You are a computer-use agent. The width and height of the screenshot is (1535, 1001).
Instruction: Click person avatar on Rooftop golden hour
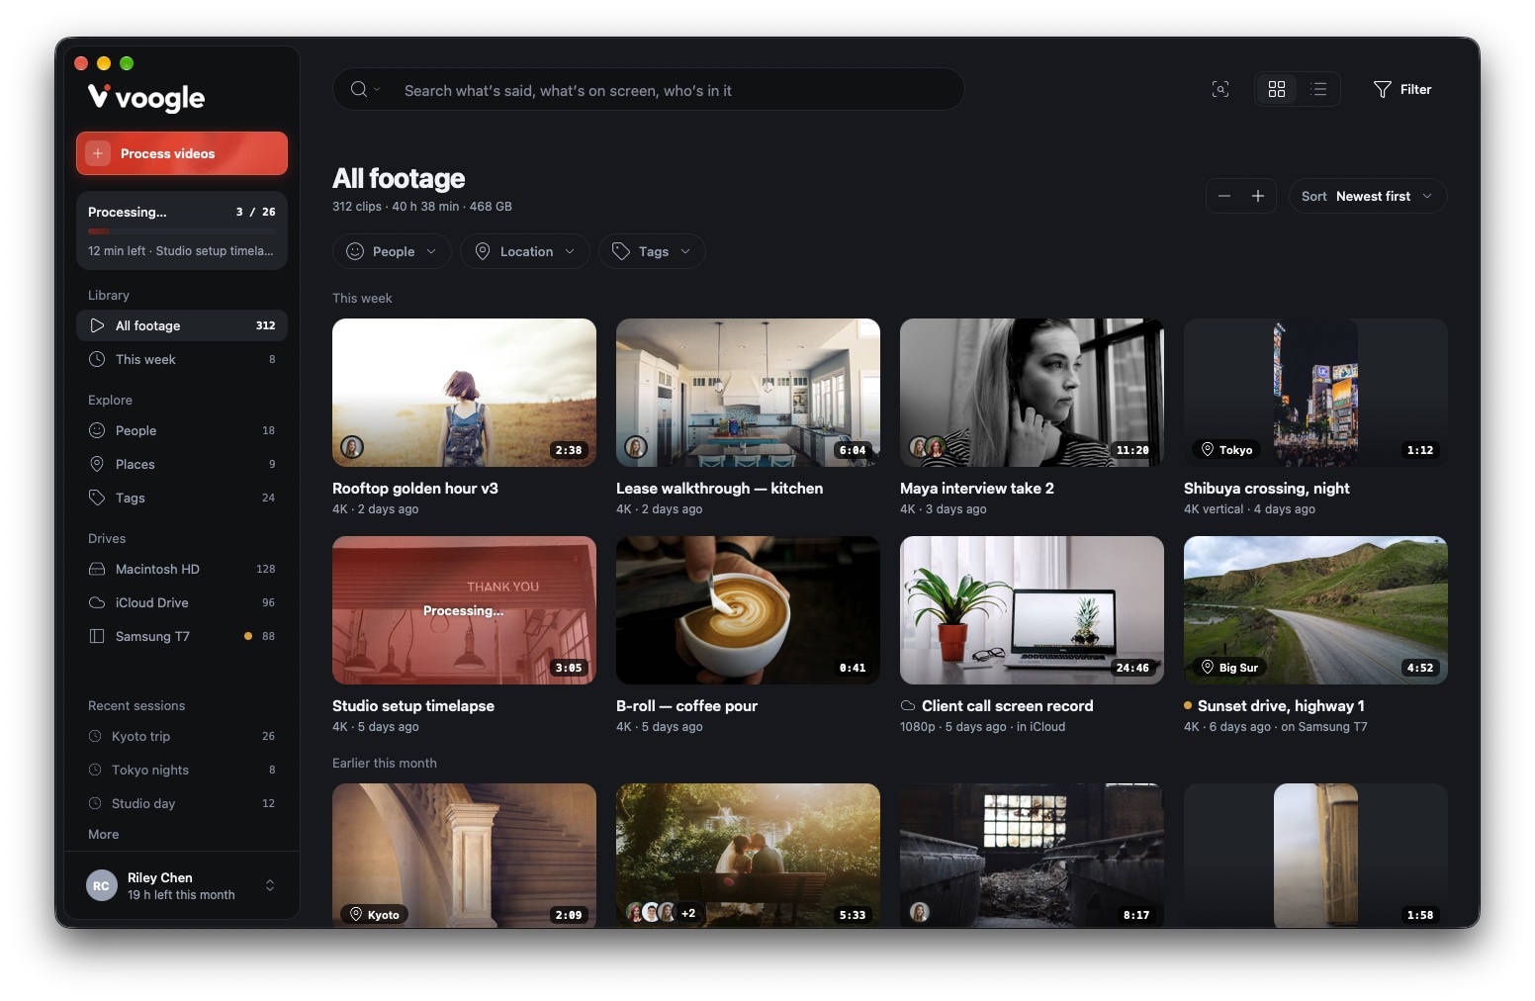pos(352,447)
